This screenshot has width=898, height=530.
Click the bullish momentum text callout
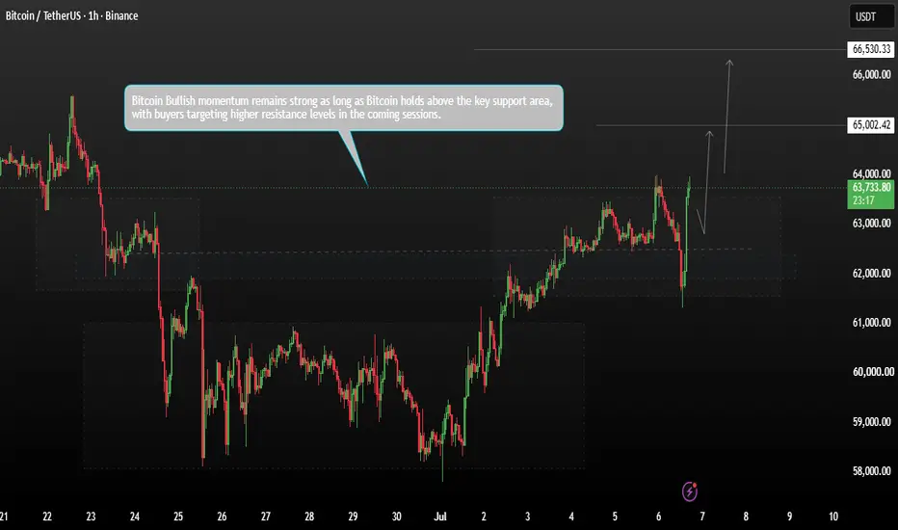tap(344, 108)
